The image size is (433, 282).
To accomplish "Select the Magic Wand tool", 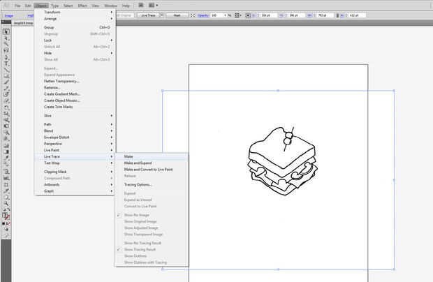I will click(x=6, y=44).
